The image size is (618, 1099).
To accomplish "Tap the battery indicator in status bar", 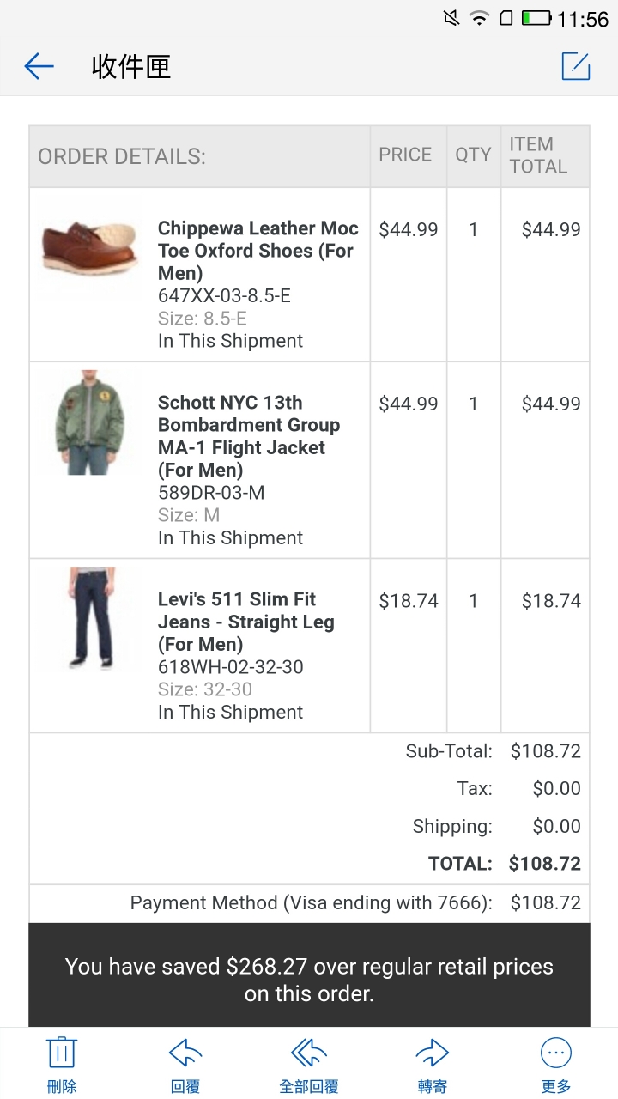I will click(537, 18).
